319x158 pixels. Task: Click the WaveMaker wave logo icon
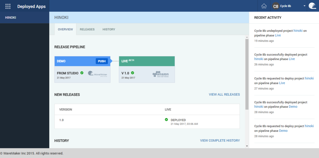(312, 6)
